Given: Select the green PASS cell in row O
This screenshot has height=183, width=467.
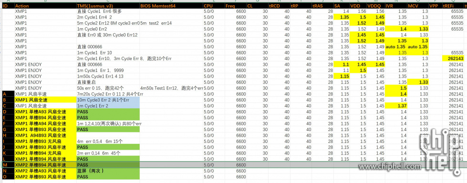Looking at the screenshot, I should pos(108,177).
